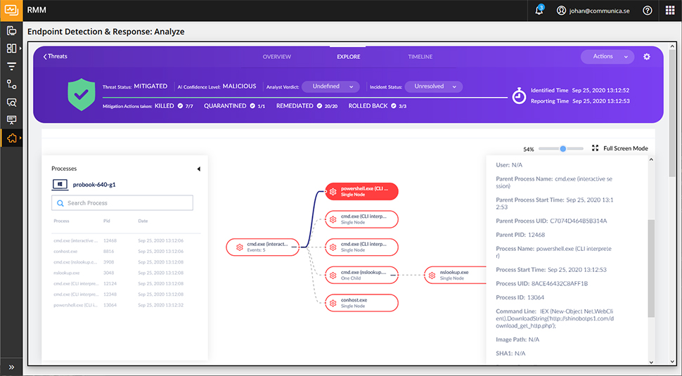682x376 pixels.
Task: Go back to Threats list
Action: point(56,56)
